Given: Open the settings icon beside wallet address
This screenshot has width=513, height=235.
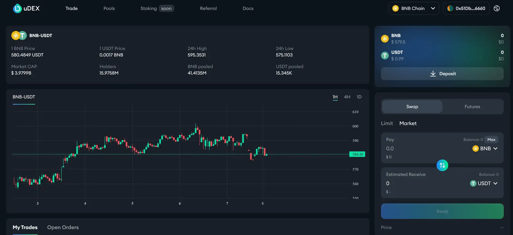Looking at the screenshot, I should [x=496, y=9].
